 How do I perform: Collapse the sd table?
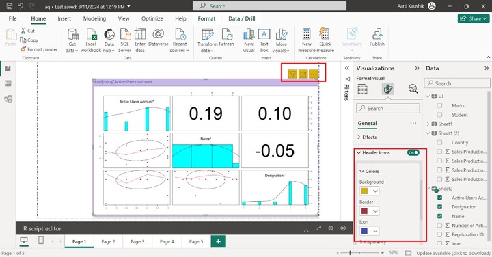pos(428,96)
